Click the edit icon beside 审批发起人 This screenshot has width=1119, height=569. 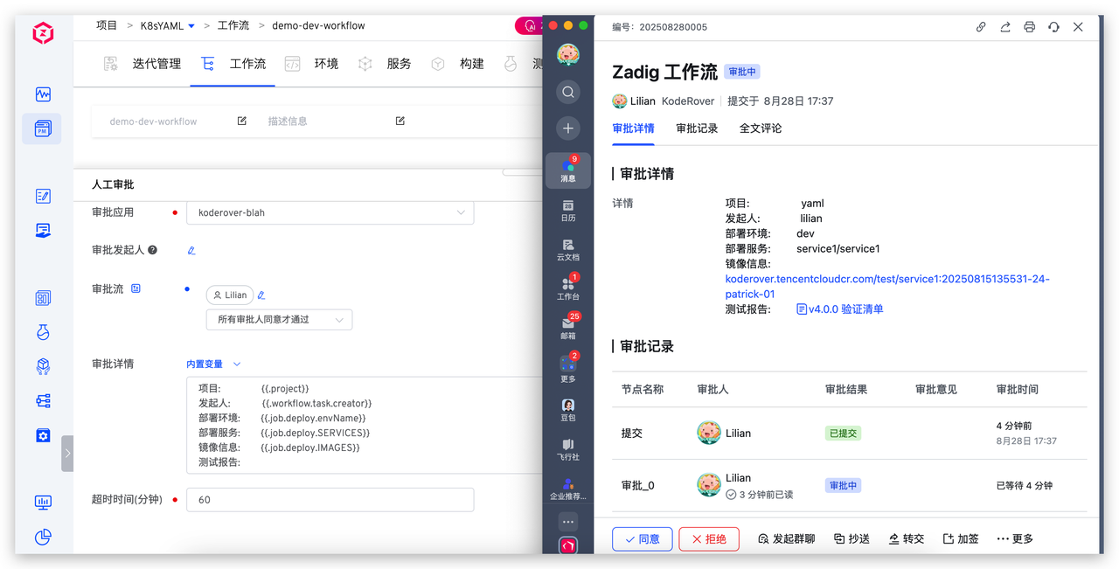pos(191,250)
